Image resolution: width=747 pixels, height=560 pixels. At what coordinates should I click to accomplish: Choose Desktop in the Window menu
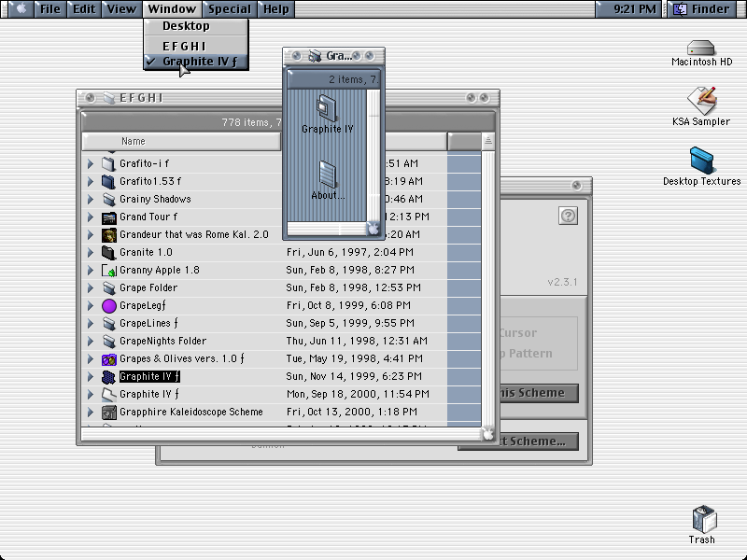196,26
